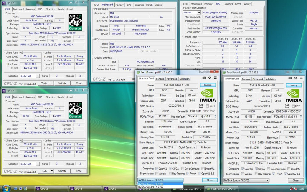307x192 pixels.
Task: Click NVIDIA logo in GPU-Z x16 1.1 window
Action: coord(208,96)
